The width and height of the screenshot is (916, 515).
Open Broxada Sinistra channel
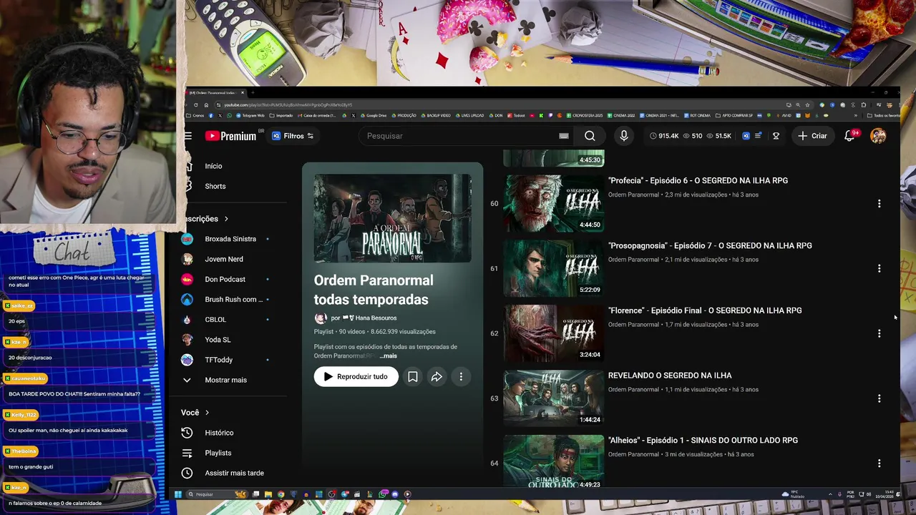pyautogui.click(x=230, y=239)
